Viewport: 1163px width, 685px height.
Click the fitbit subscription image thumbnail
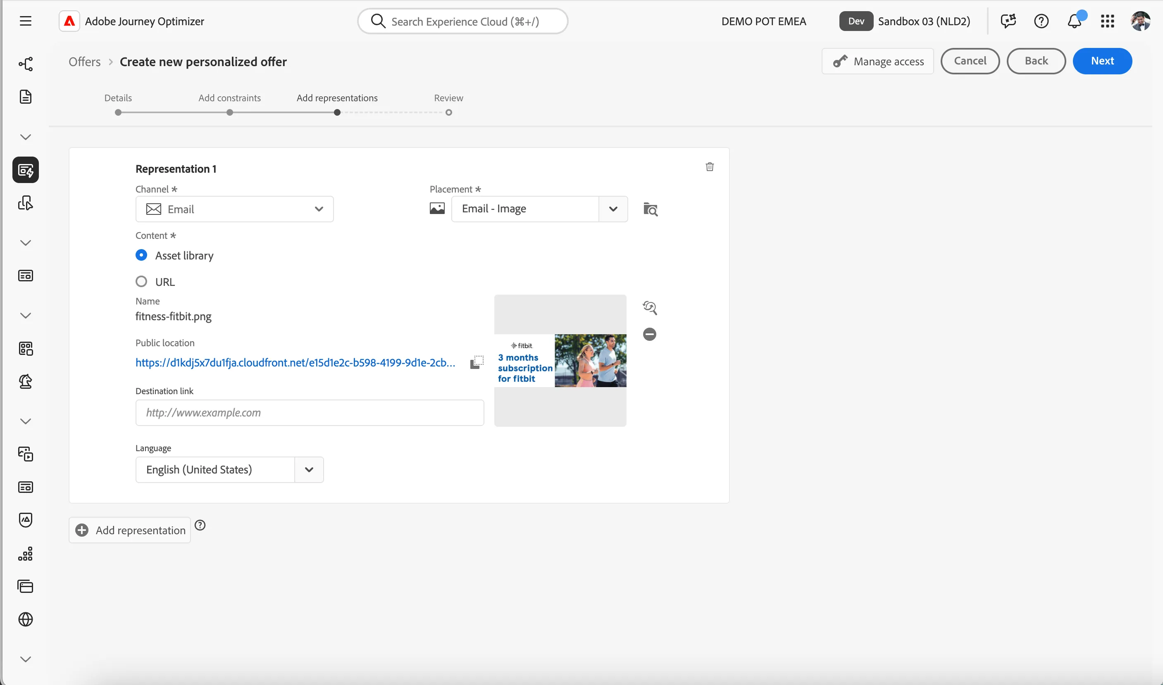pos(560,361)
